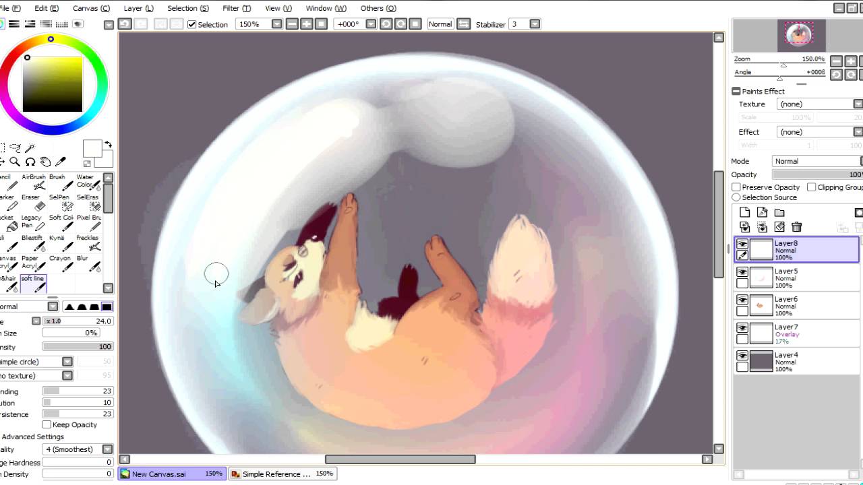Viewport: 863px width, 485px height.
Task: Choose the Brush tool
Action: tap(61, 182)
